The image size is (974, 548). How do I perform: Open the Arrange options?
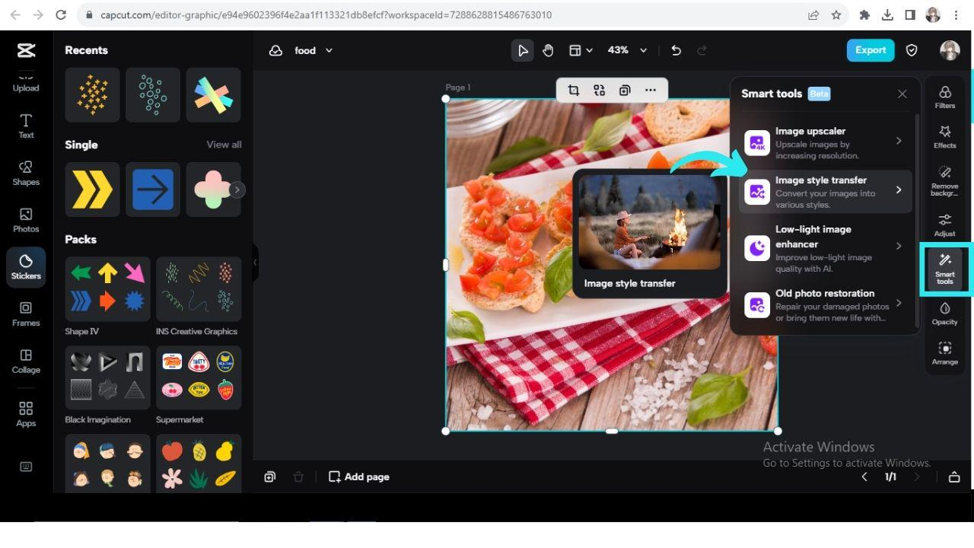tap(944, 353)
